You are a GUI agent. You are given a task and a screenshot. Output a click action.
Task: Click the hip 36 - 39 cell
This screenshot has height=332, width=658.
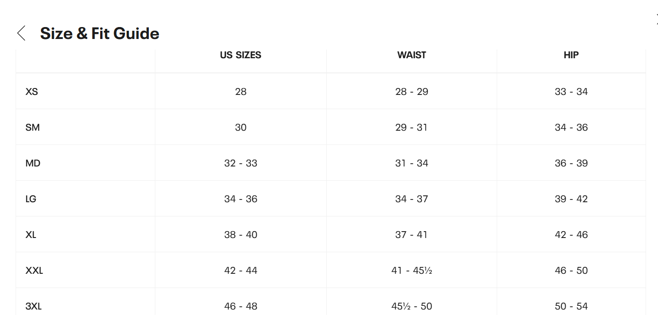pos(571,163)
